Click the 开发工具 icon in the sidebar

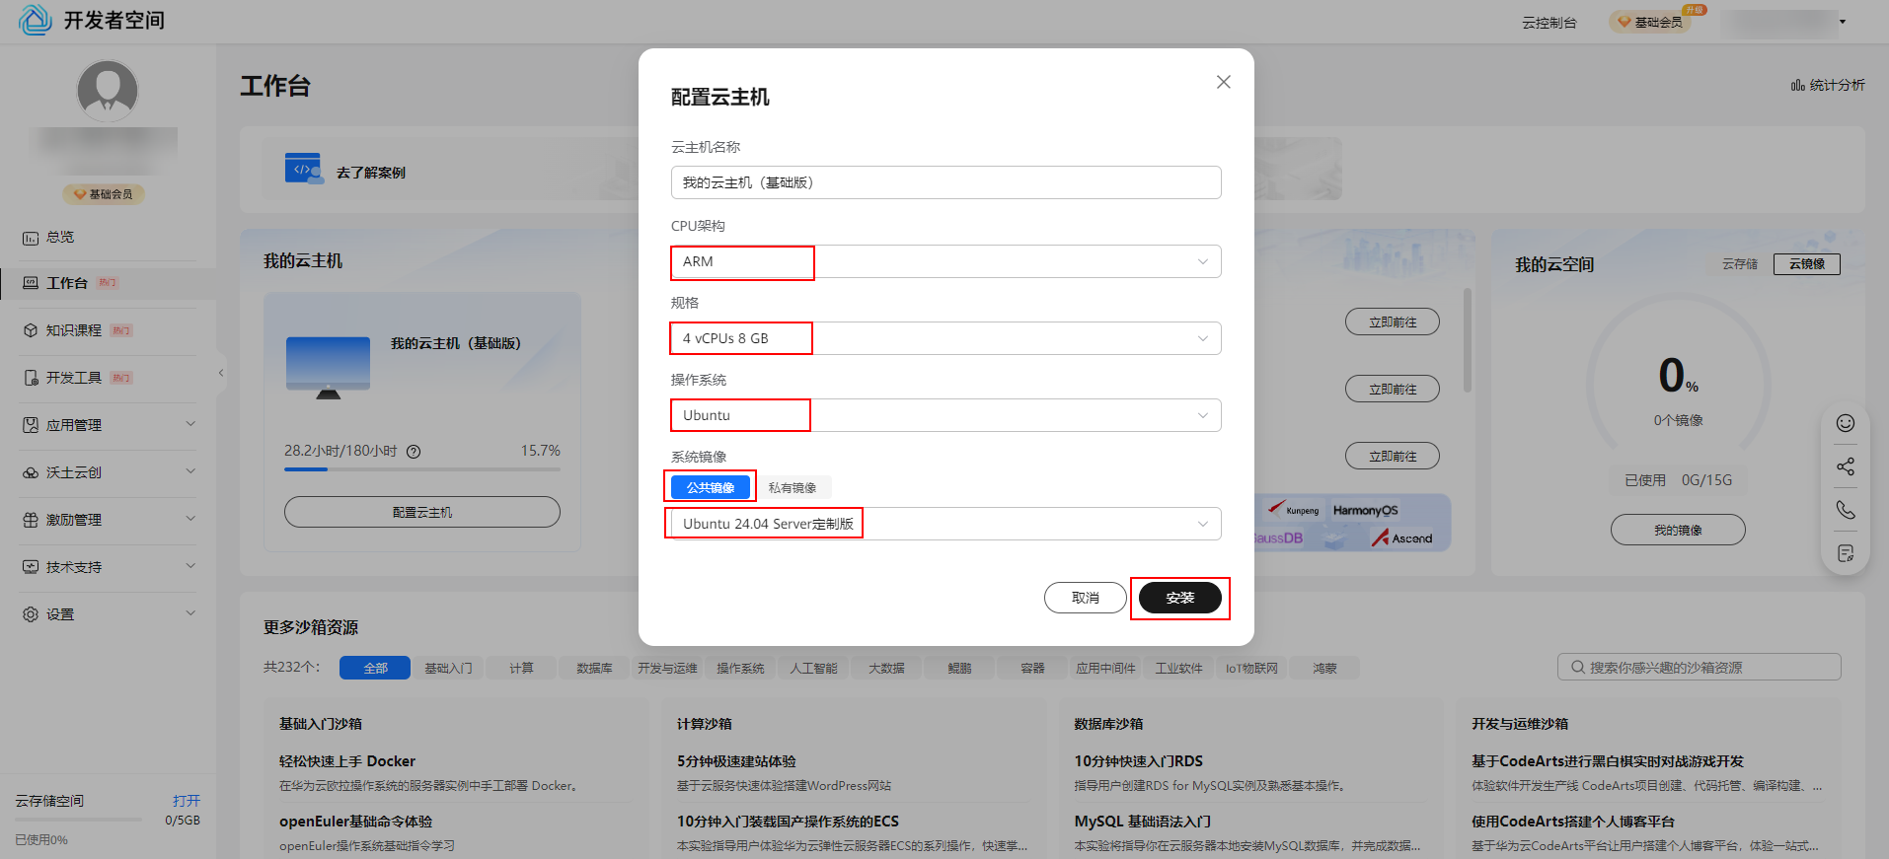pos(31,378)
